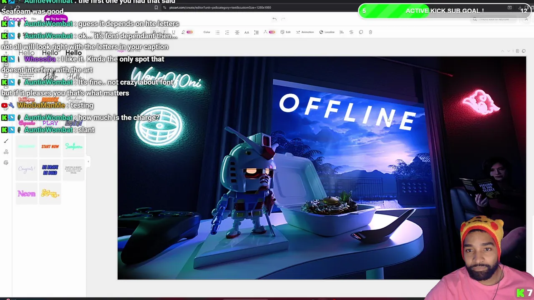The height and width of the screenshot is (300, 534).
Task: Choose the BE BRAVE BE BOLD style
Action: coord(50,170)
